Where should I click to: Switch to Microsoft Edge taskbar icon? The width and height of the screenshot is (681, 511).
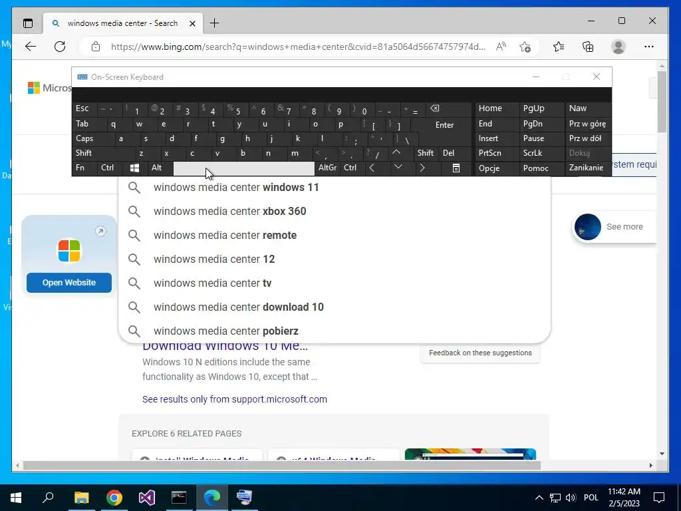[x=212, y=498]
